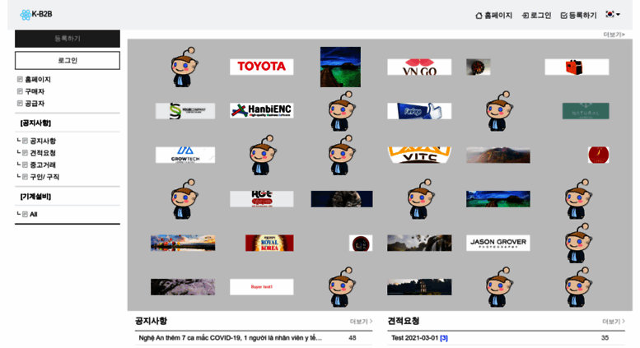Select 견적요청 in the sidebar
The image size is (640, 348).
pos(43,153)
